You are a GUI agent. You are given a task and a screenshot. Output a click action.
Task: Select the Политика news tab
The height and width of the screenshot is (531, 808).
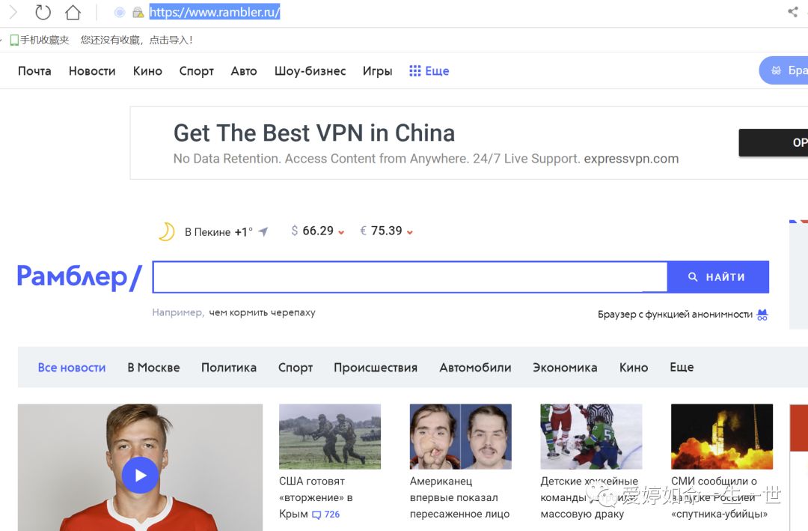click(x=229, y=368)
